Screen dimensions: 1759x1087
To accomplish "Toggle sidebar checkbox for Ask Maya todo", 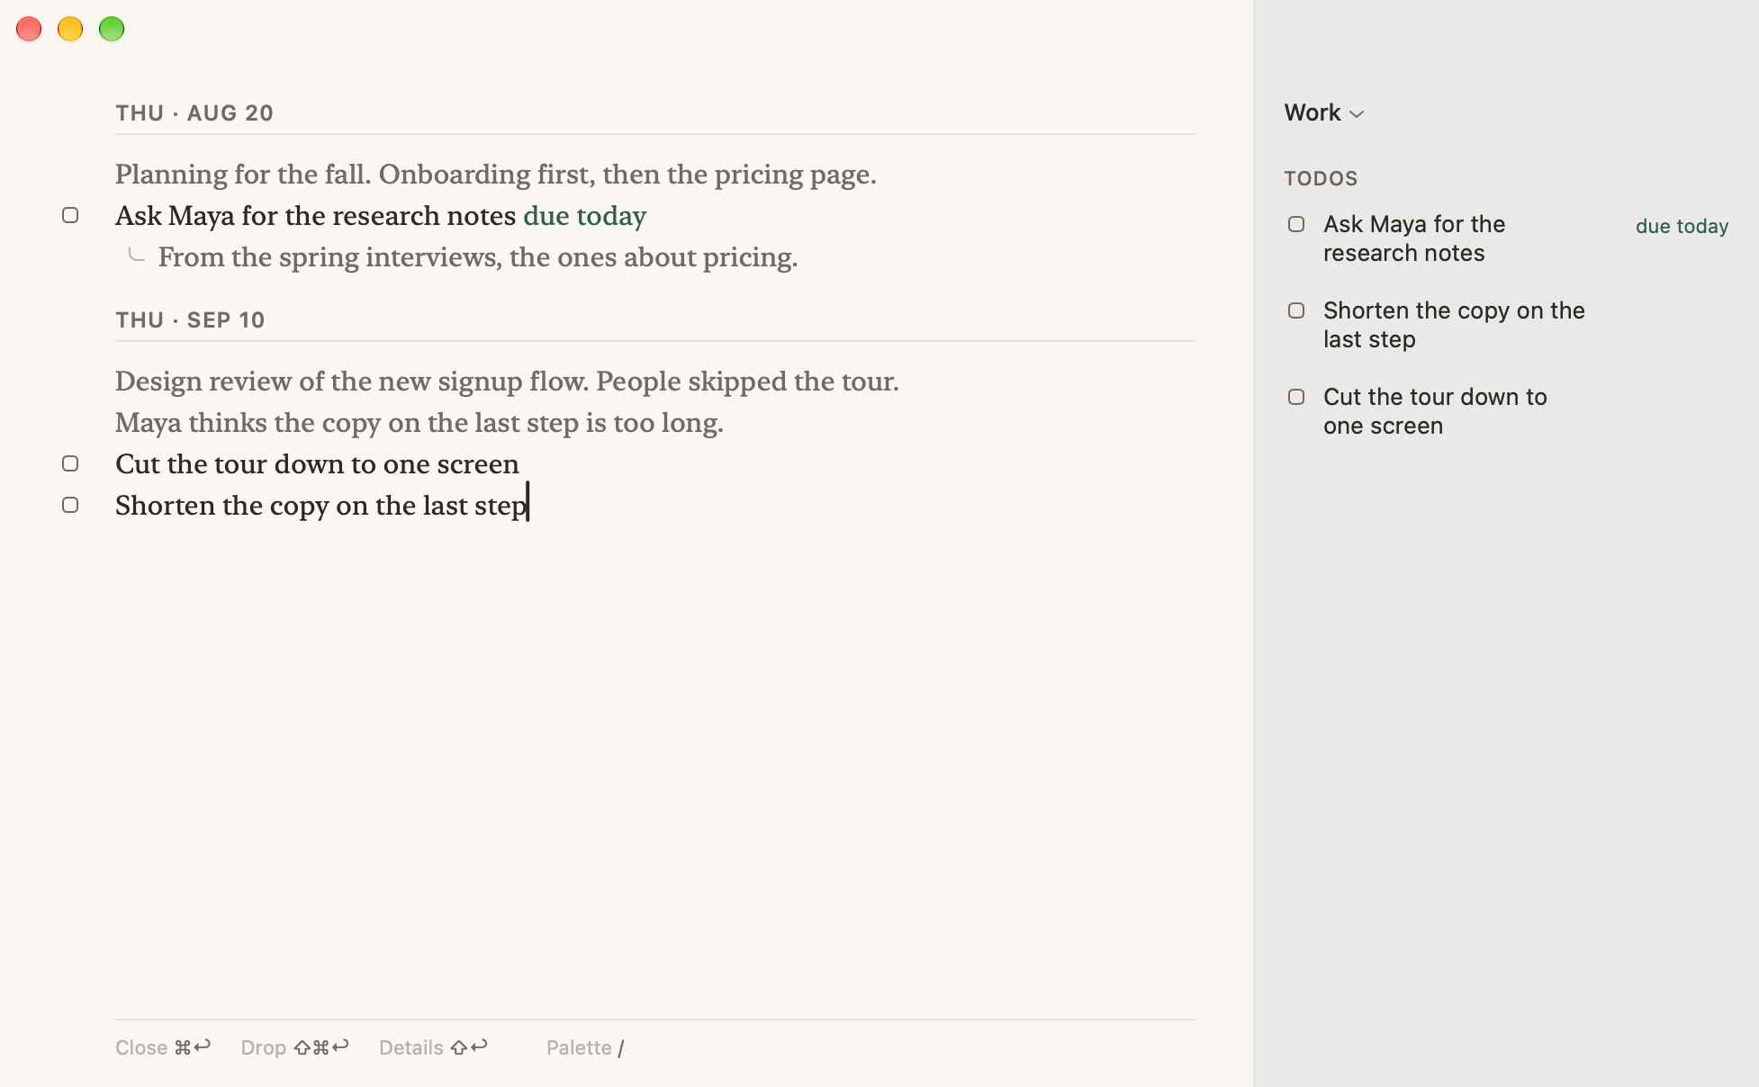I will coord(1296,224).
